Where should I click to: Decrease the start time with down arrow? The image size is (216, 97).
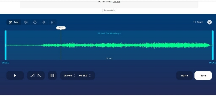tap(75, 77)
